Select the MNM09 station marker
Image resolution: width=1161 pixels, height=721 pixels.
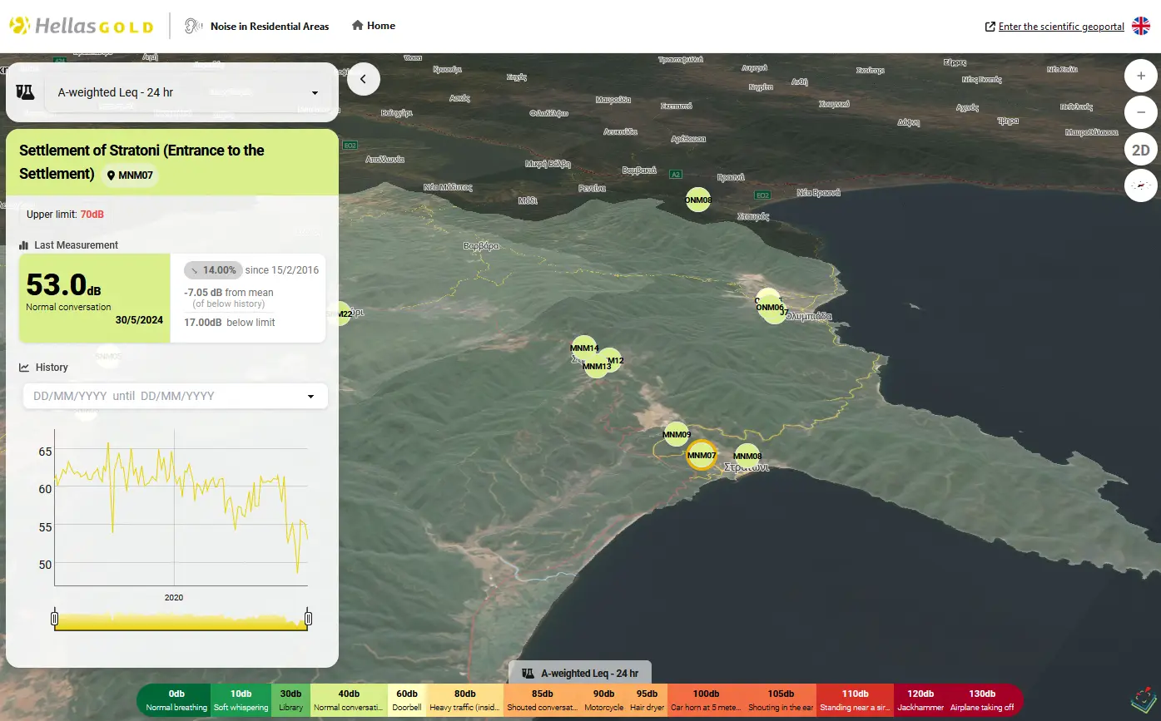click(676, 434)
